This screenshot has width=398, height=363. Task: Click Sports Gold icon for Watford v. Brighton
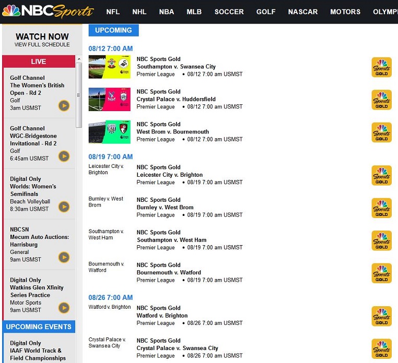[381, 316]
